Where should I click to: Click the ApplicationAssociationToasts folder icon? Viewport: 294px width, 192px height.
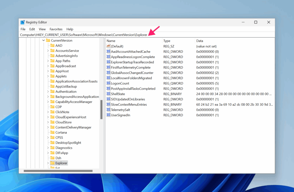[52, 81]
